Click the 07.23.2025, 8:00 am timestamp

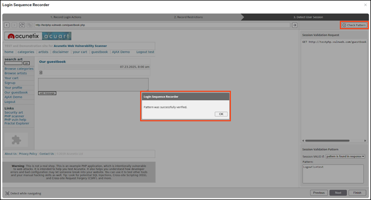[x=135, y=67]
